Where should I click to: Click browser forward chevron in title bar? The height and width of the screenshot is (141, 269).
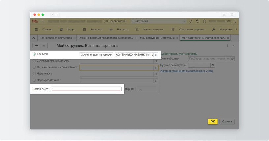[57, 15]
